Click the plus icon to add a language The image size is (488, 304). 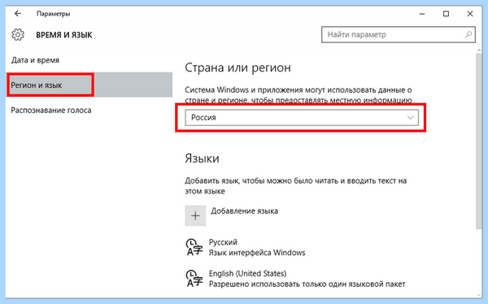point(195,215)
